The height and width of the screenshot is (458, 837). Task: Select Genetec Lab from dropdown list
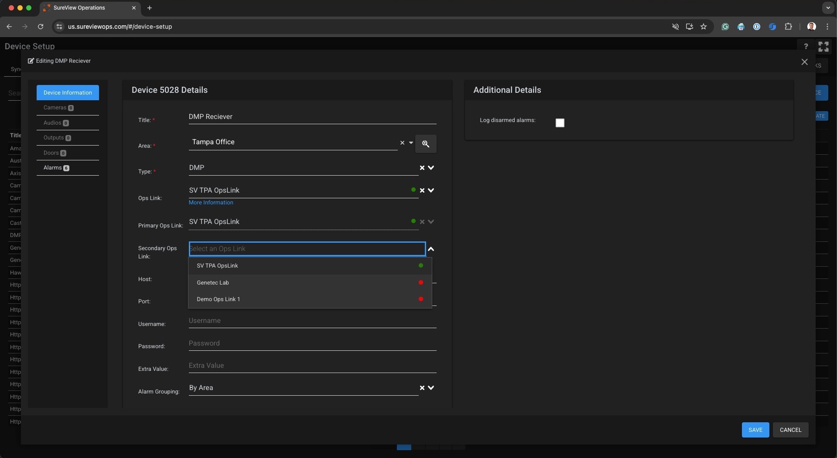310,283
